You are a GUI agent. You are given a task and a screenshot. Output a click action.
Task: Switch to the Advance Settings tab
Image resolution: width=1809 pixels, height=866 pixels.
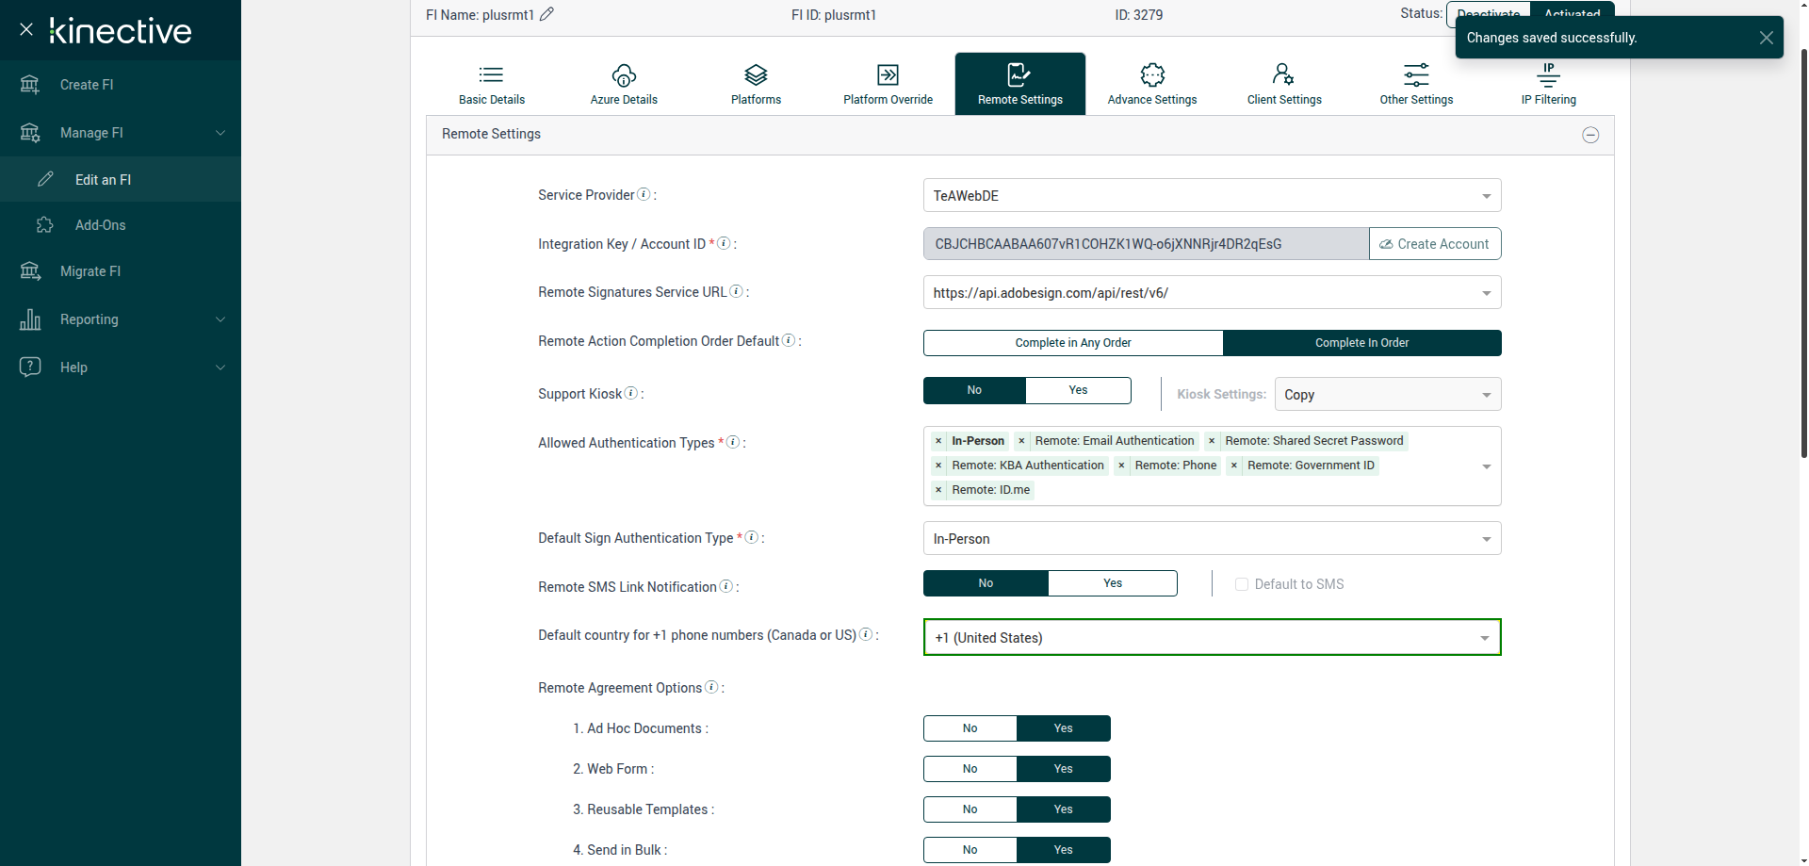tap(1152, 84)
